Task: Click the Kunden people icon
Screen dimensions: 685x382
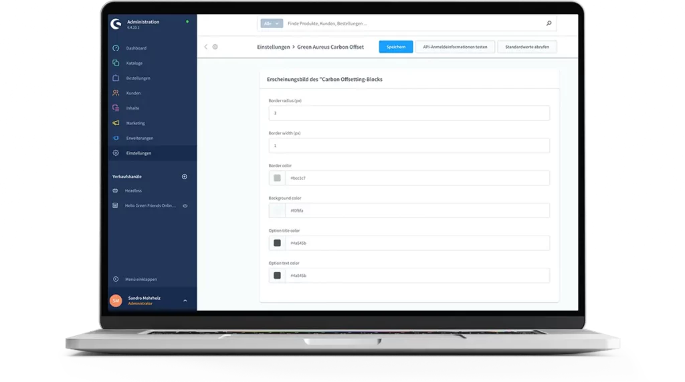Action: coord(116,93)
